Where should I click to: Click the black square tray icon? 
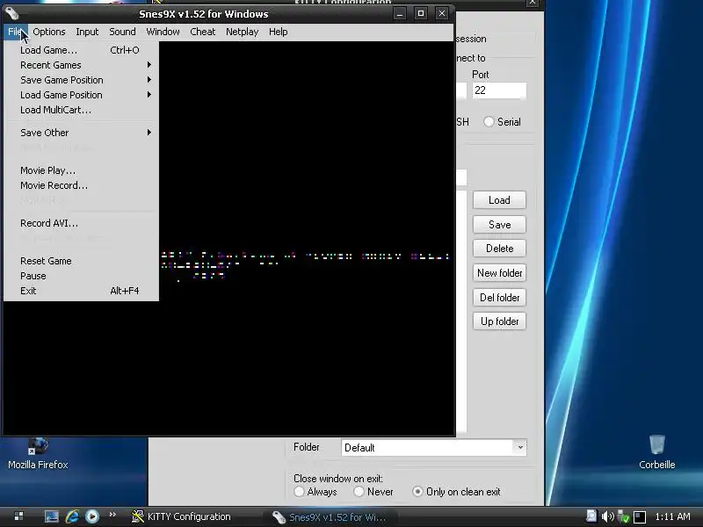640,516
